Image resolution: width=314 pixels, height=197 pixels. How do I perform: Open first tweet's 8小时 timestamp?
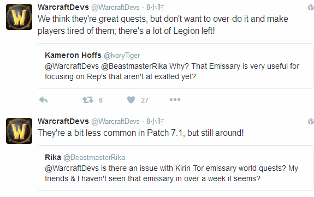pyautogui.click(x=155, y=8)
